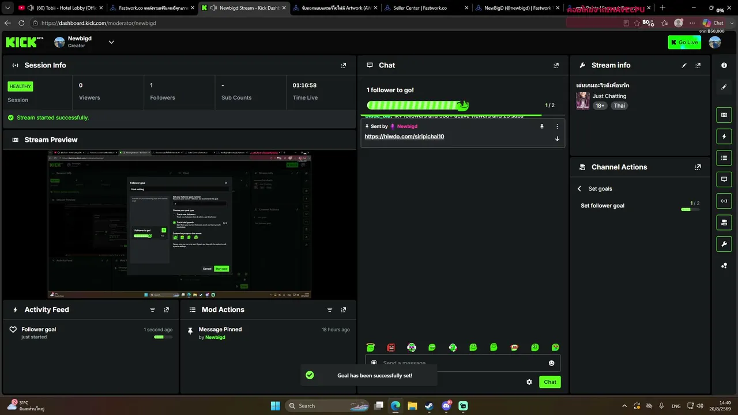Screen dimensions: 738x415
Task: Pop out the Activity Feed panel
Action: (x=166, y=310)
